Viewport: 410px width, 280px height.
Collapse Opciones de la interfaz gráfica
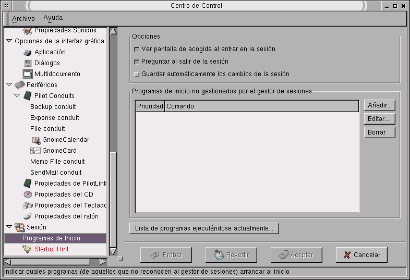[9, 41]
